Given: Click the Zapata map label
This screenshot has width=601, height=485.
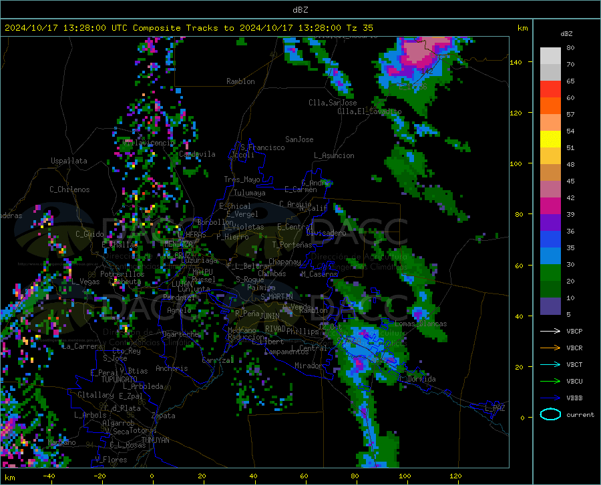Looking at the screenshot, I should coord(164,416).
